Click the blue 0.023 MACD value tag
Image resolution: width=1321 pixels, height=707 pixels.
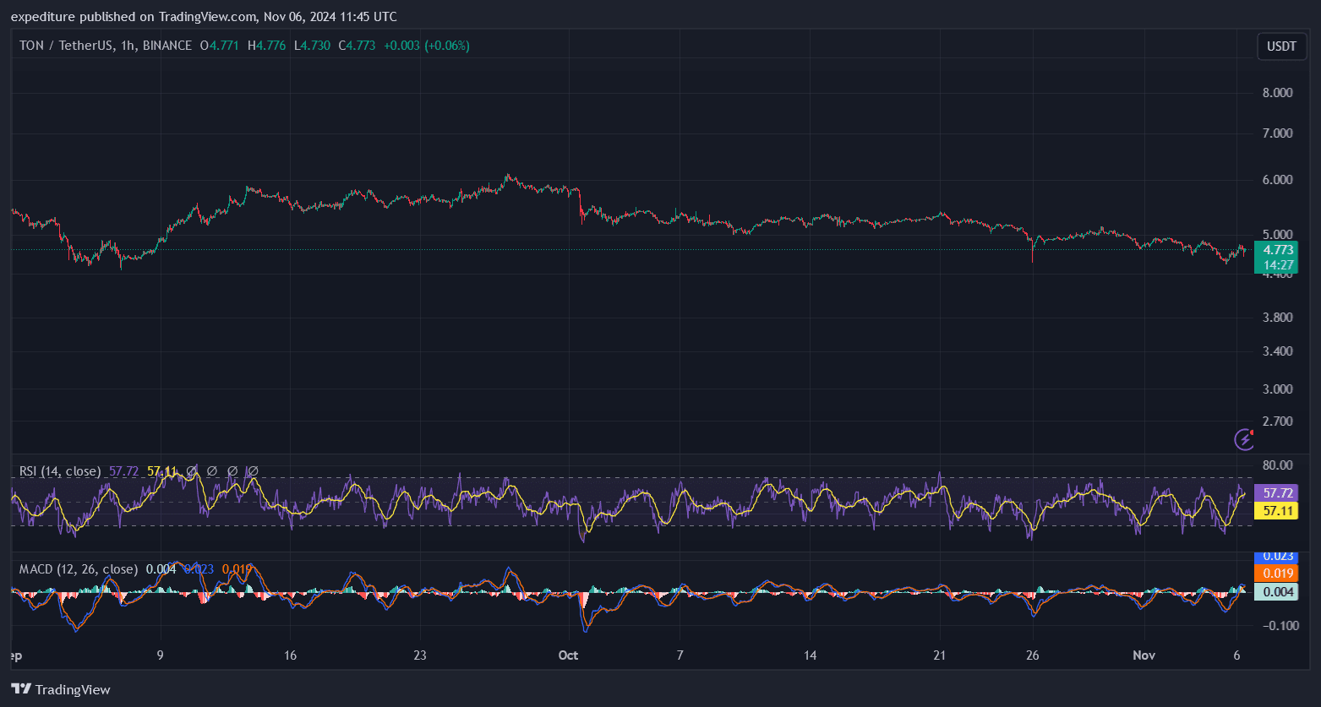pyautogui.click(x=1276, y=557)
